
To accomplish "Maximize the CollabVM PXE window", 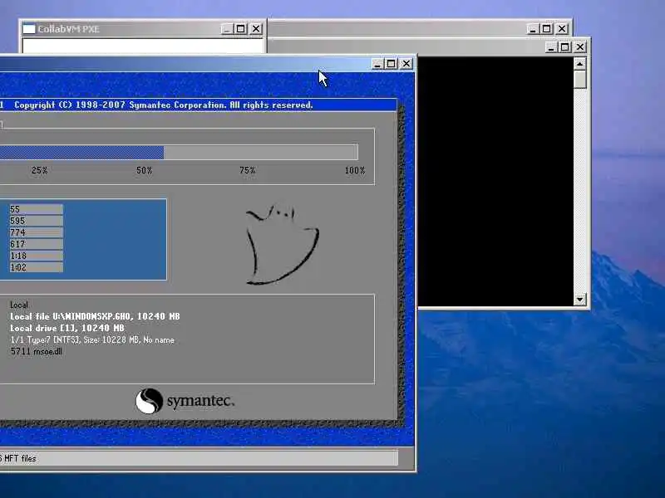I will click(x=240, y=29).
